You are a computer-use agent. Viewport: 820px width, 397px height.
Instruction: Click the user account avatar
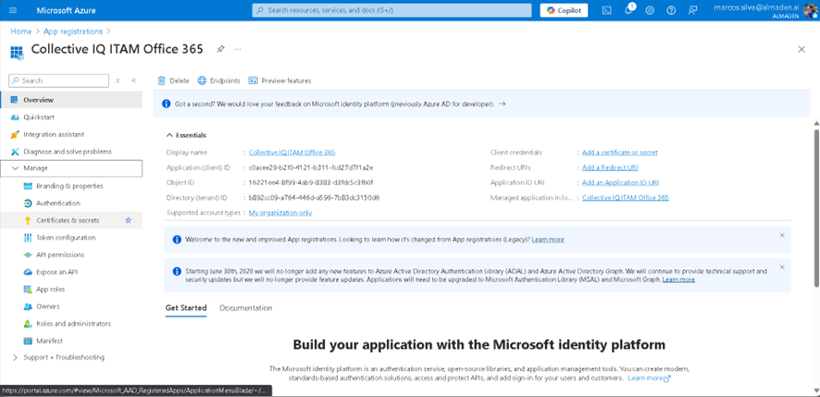tap(811, 10)
